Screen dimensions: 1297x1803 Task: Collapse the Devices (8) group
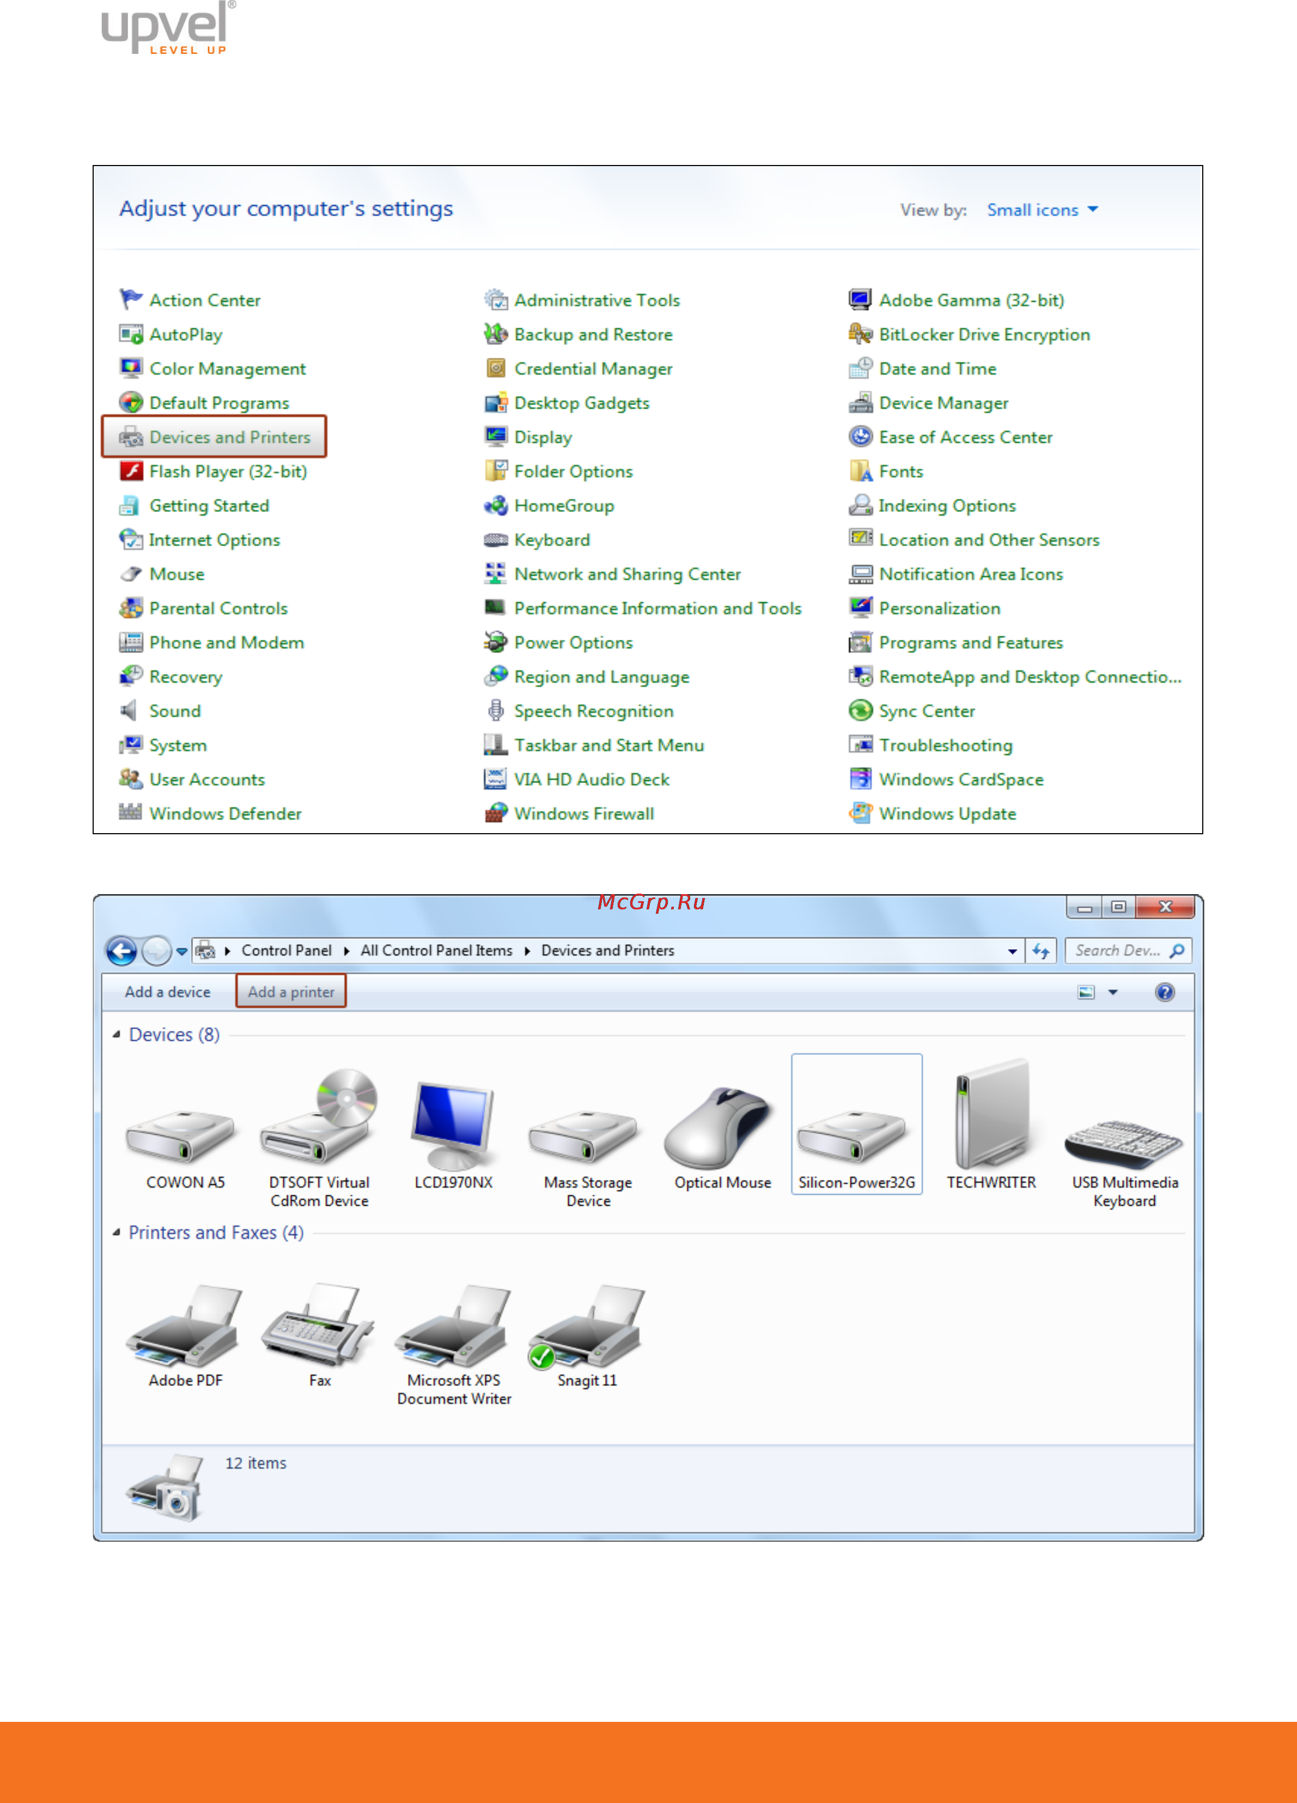[x=116, y=1034]
